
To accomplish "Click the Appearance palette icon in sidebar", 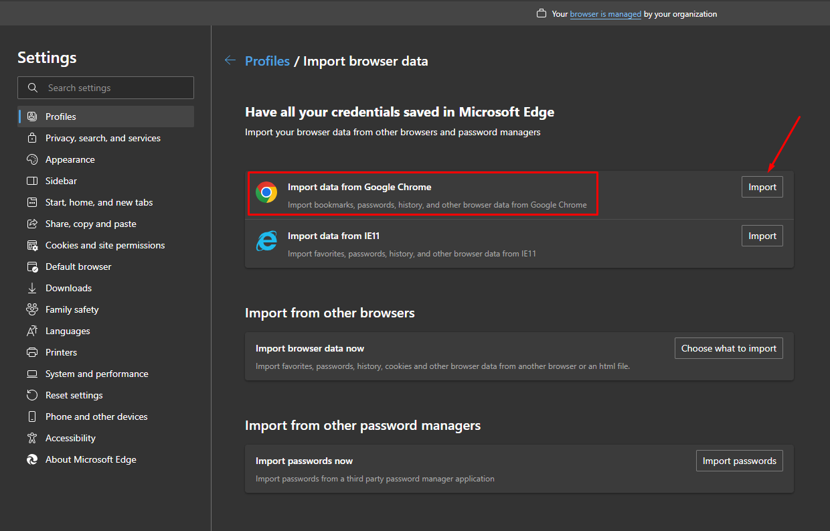I will [31, 159].
